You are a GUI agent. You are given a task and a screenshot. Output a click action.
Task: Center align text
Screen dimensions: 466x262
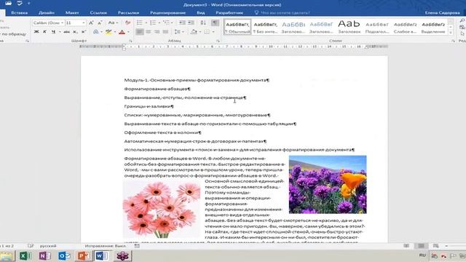coord(149,32)
